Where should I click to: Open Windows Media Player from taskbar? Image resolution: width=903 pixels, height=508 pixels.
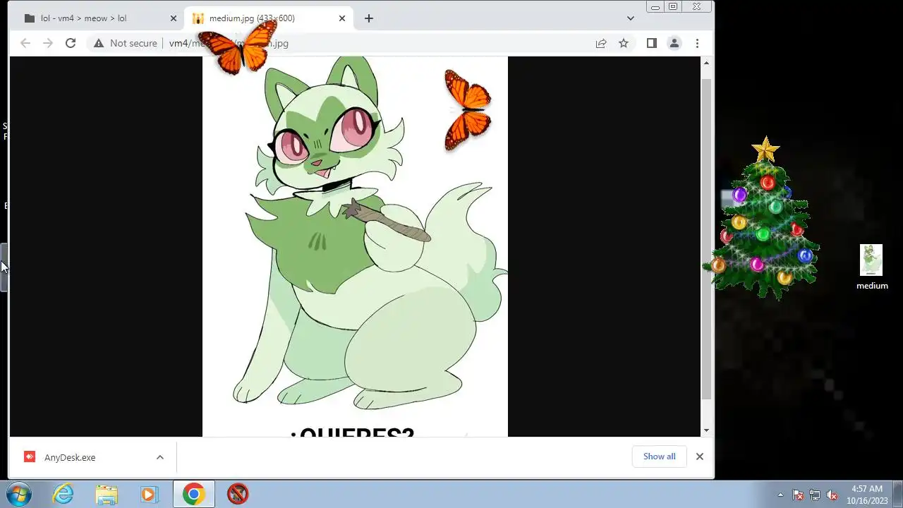point(149,494)
